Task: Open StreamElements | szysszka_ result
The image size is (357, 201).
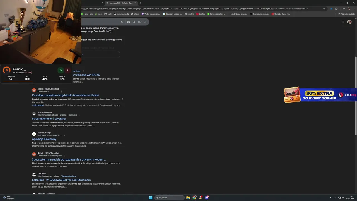Action: pos(49,119)
